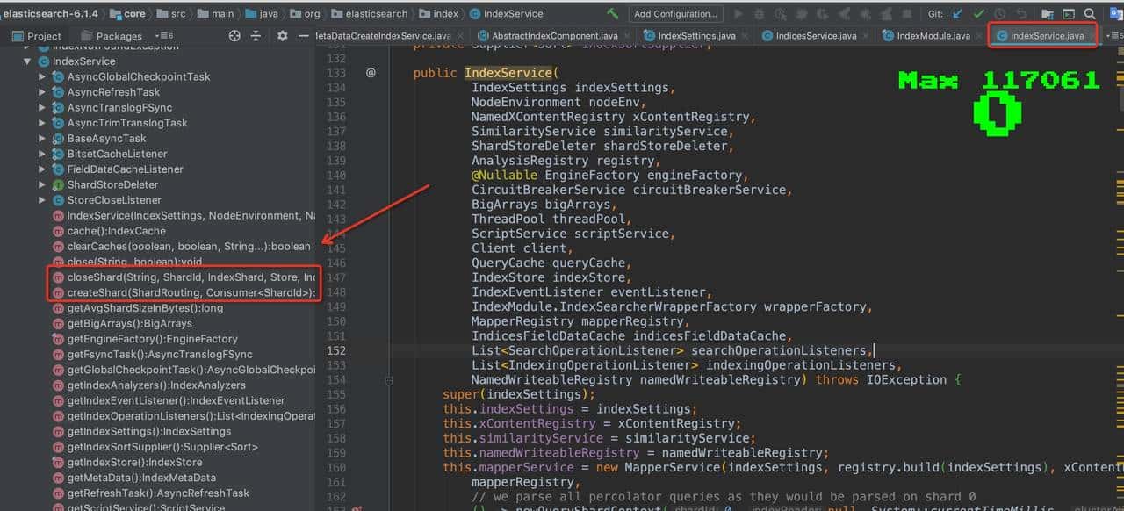Click the locate/scroll from source target icon
Image resolution: width=1124 pixels, height=511 pixels.
click(x=234, y=36)
